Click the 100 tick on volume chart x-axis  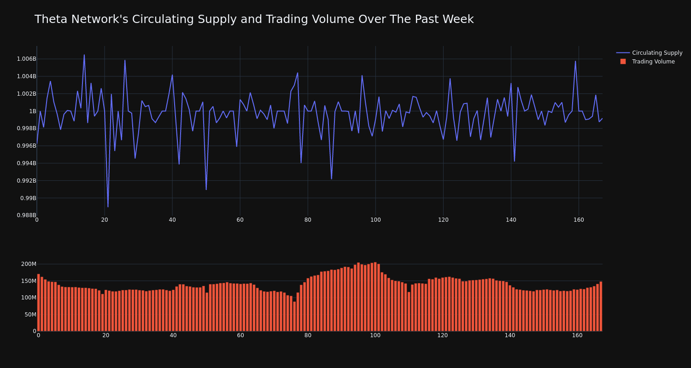click(375, 335)
